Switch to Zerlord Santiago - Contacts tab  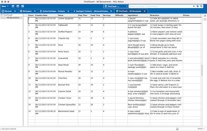[53, 11]
